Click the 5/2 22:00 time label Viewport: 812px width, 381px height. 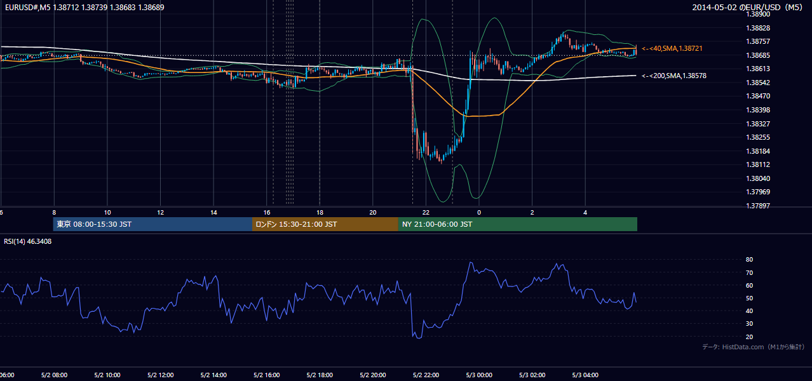tap(426, 375)
